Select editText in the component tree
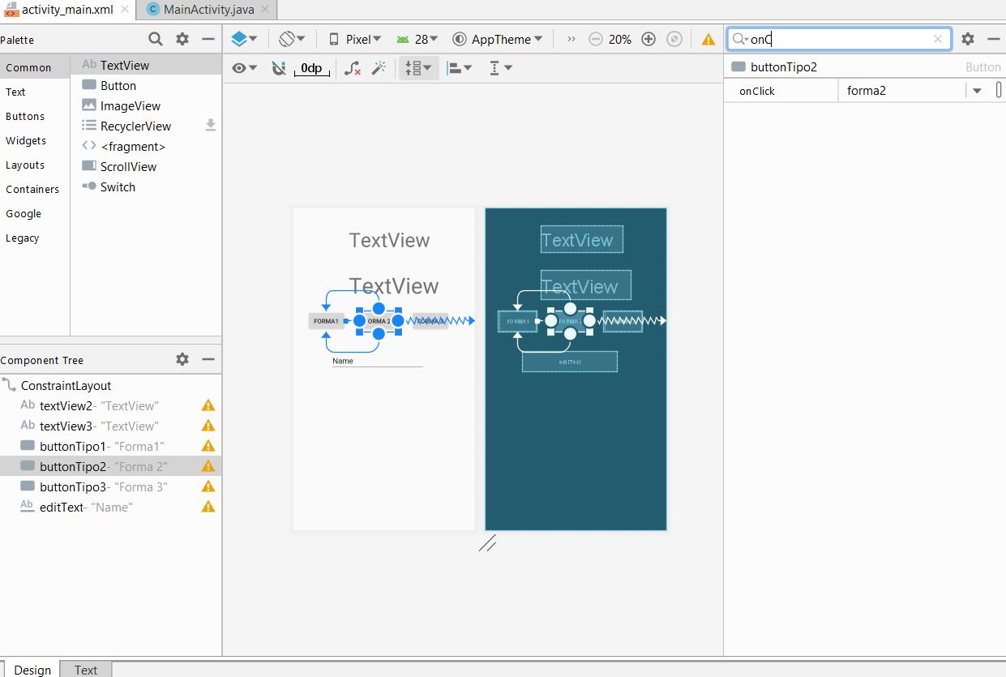Screen dimensions: 1006x677 coord(110,507)
